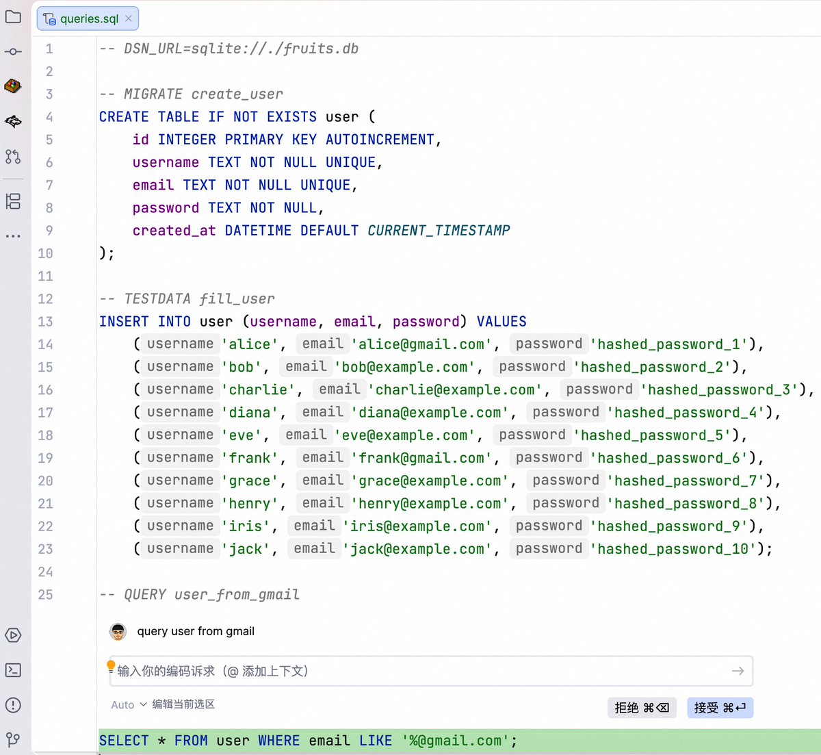Open the Auto model dropdown
Screen dimensions: 821x755
pos(129,704)
